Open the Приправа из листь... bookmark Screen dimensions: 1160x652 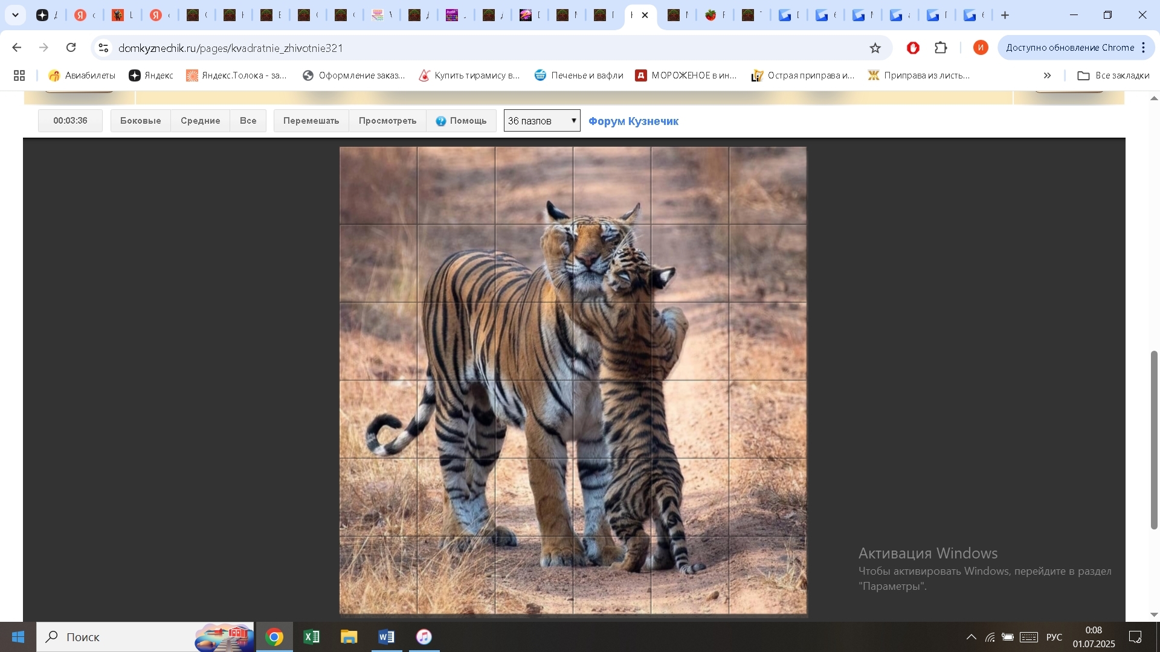pyautogui.click(x=919, y=75)
